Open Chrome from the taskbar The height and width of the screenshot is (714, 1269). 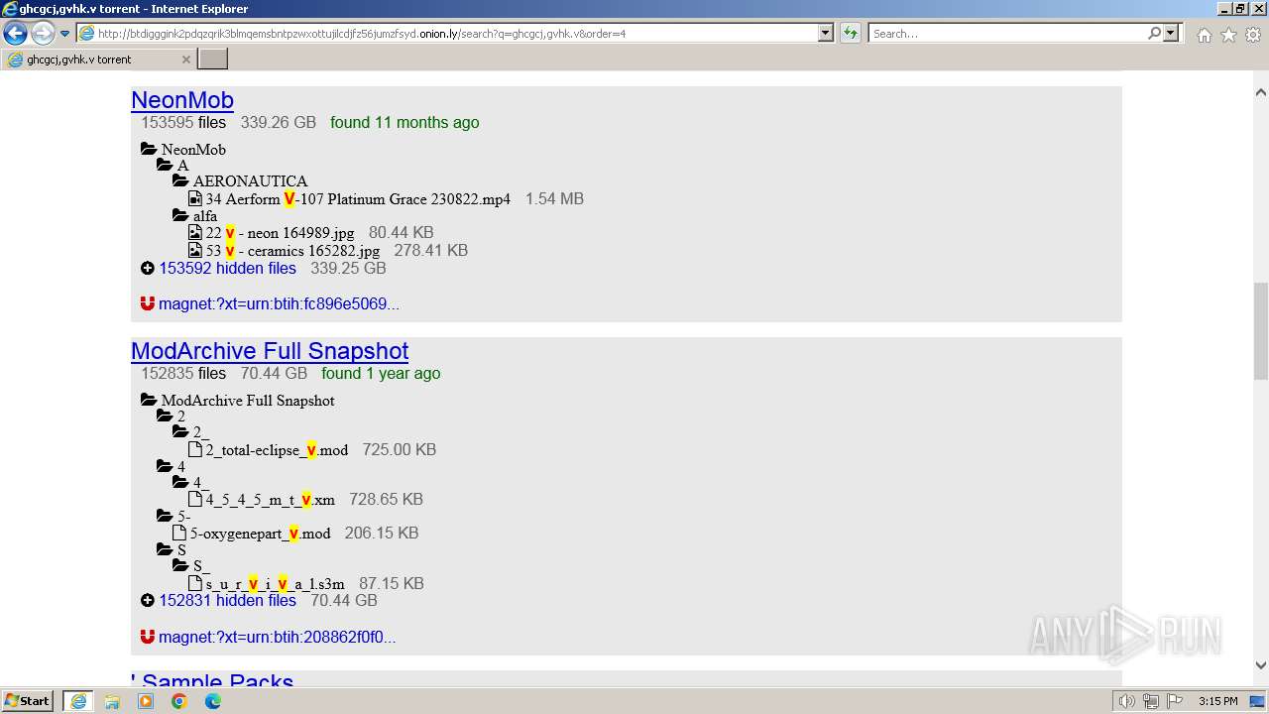[x=179, y=701]
